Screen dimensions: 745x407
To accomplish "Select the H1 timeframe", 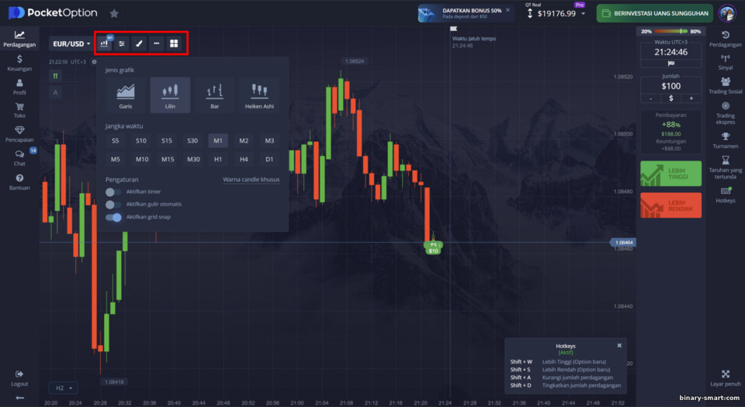I will click(x=218, y=160).
